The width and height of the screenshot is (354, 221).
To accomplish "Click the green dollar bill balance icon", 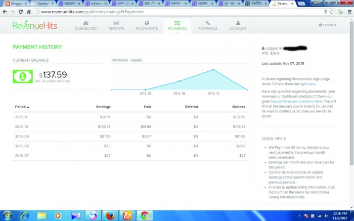I will [23, 76].
